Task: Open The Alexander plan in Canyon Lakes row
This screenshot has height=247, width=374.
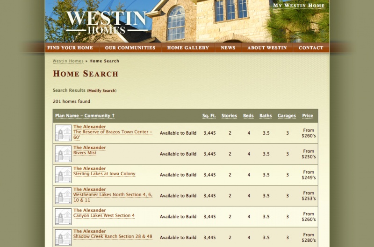Action: coord(89,210)
